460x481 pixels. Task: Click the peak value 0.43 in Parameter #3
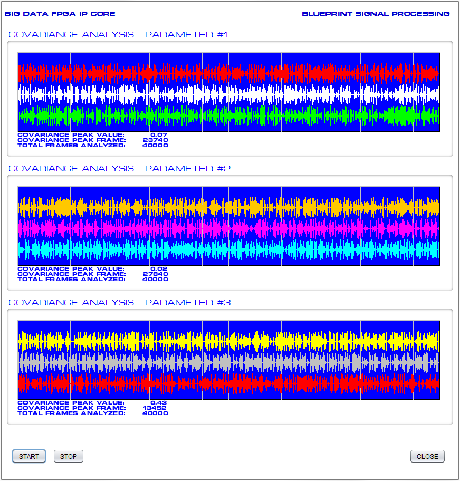[x=159, y=403]
